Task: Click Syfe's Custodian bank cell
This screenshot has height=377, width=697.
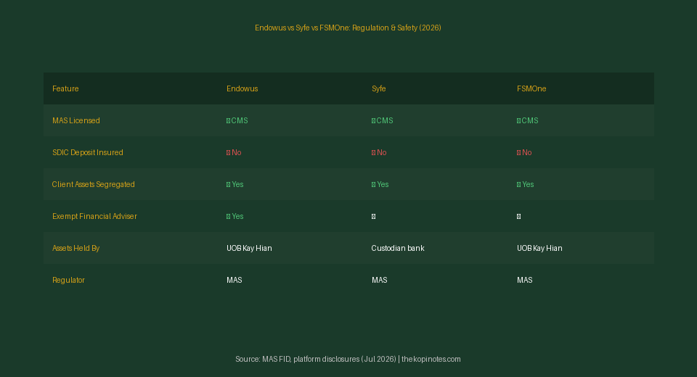Action: click(x=398, y=248)
